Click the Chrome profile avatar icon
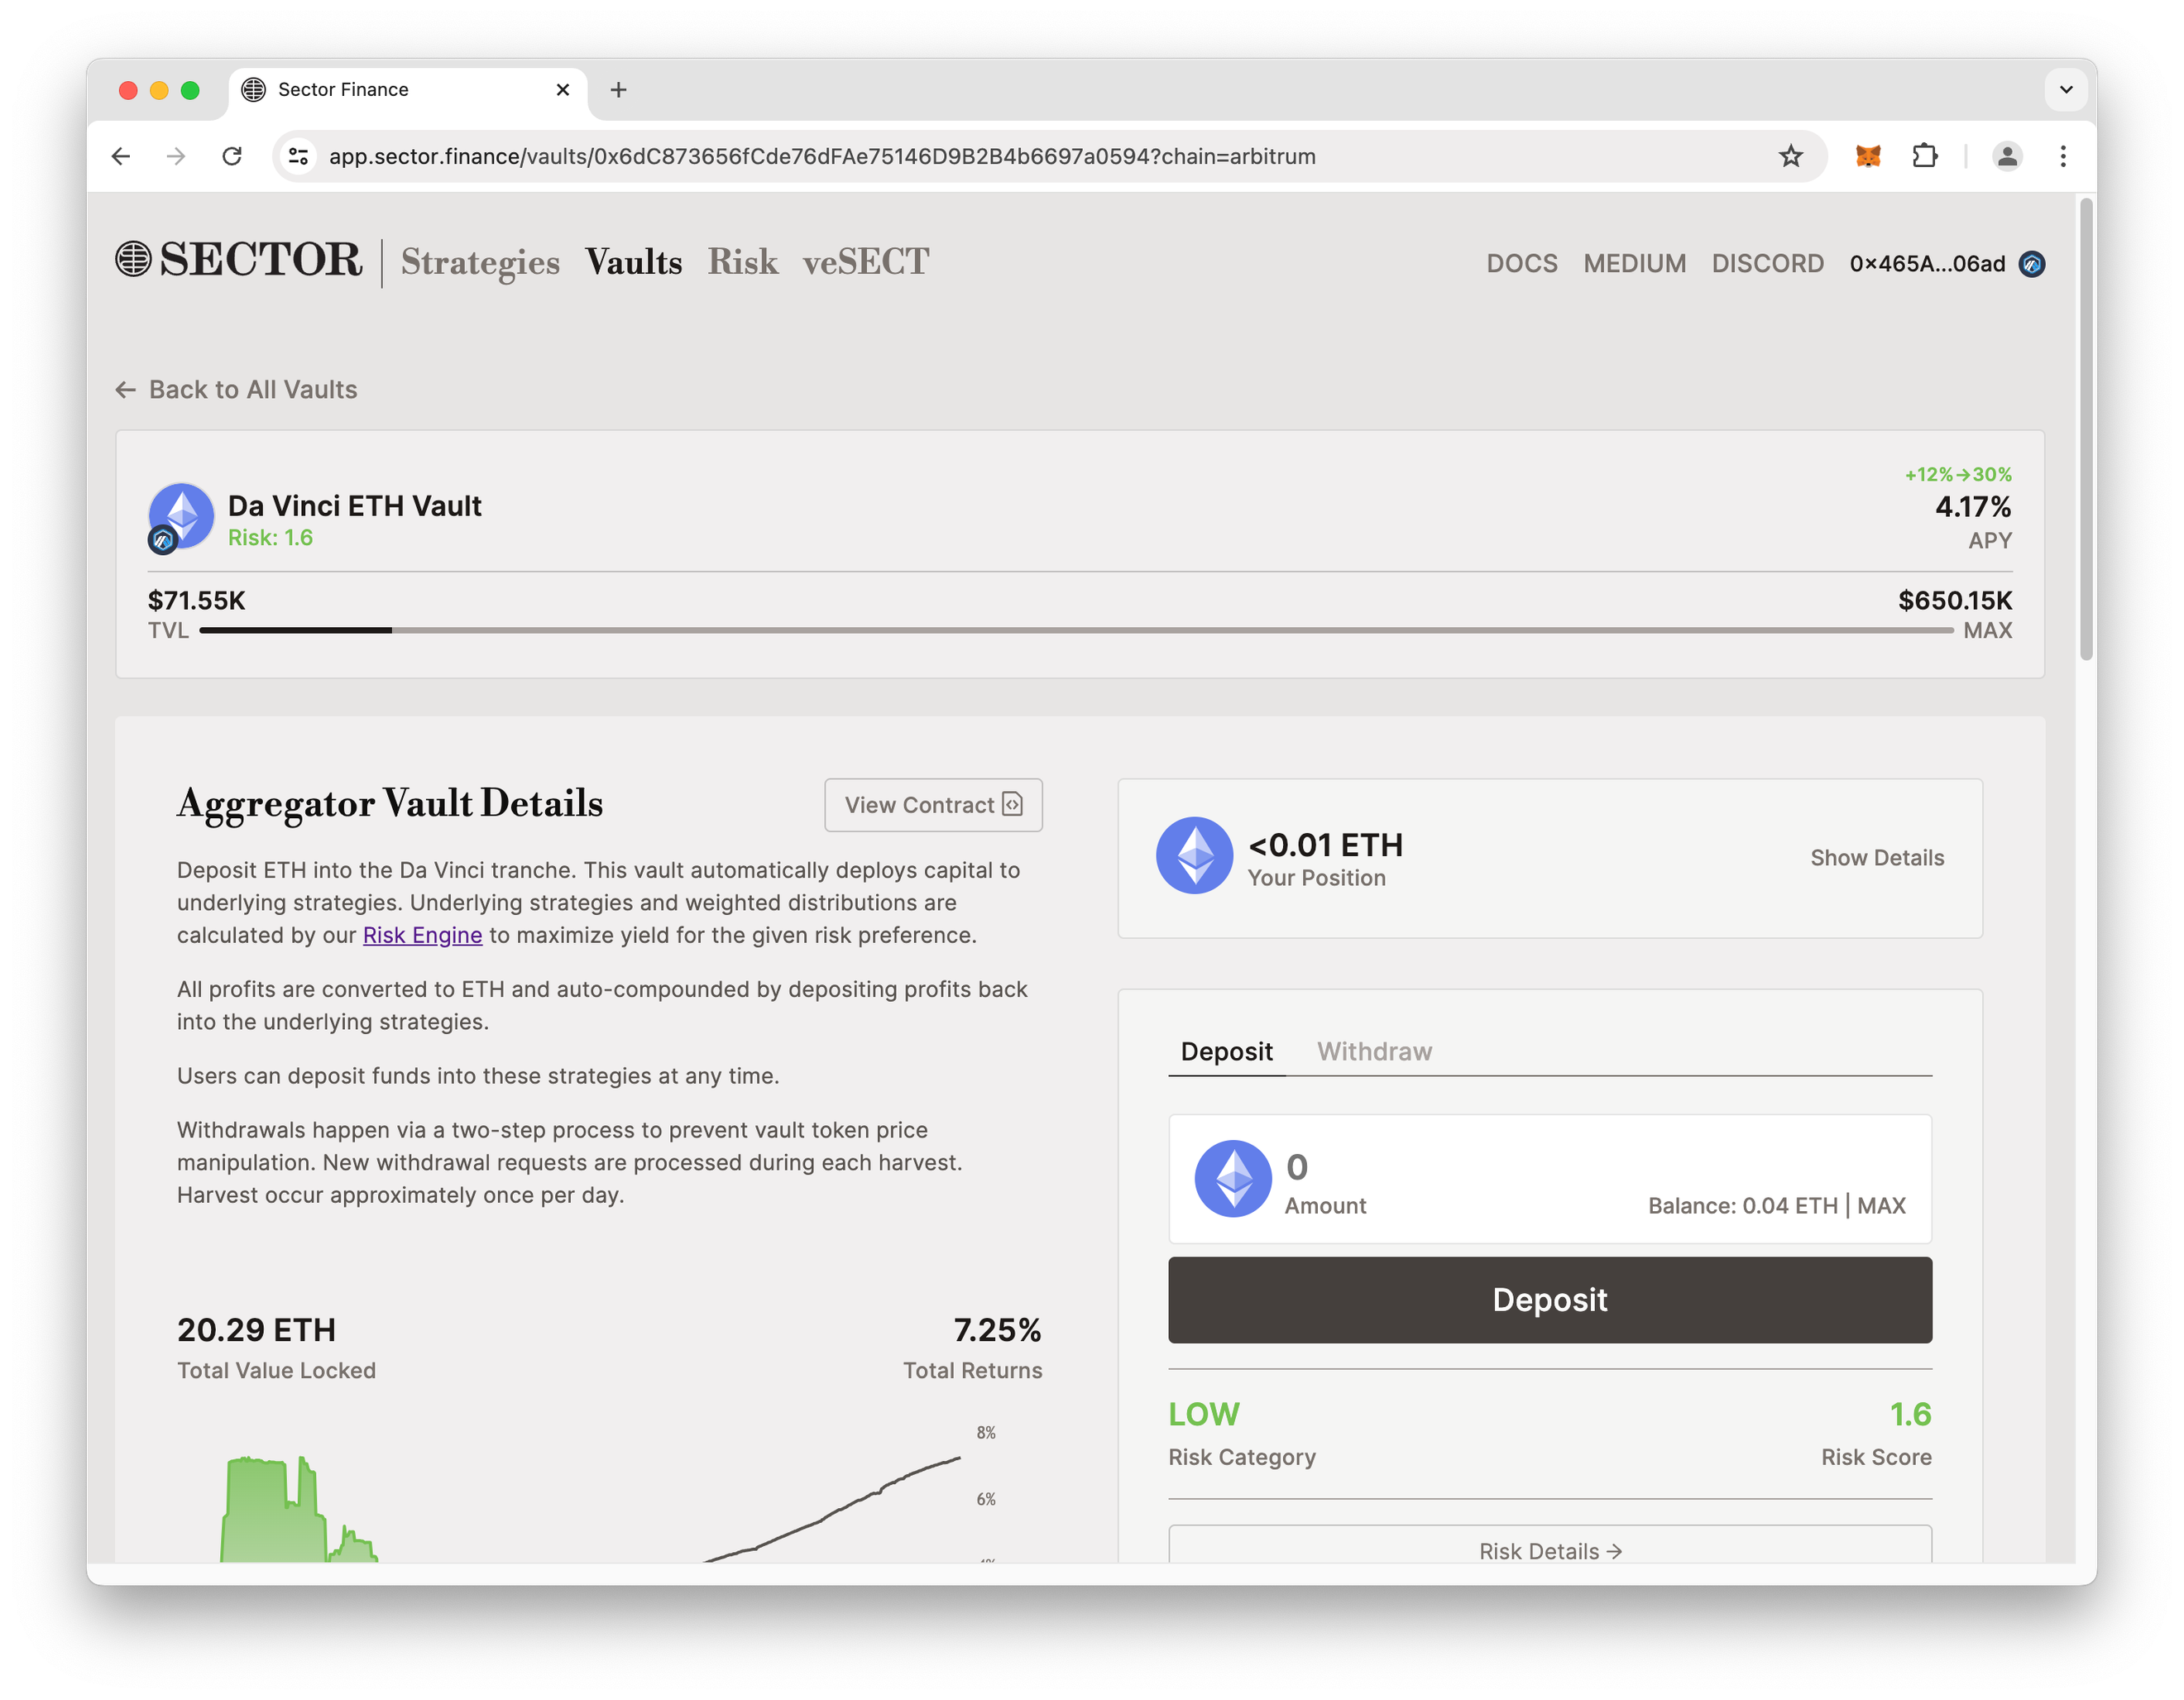The height and width of the screenshot is (1700, 2184). click(x=2006, y=156)
